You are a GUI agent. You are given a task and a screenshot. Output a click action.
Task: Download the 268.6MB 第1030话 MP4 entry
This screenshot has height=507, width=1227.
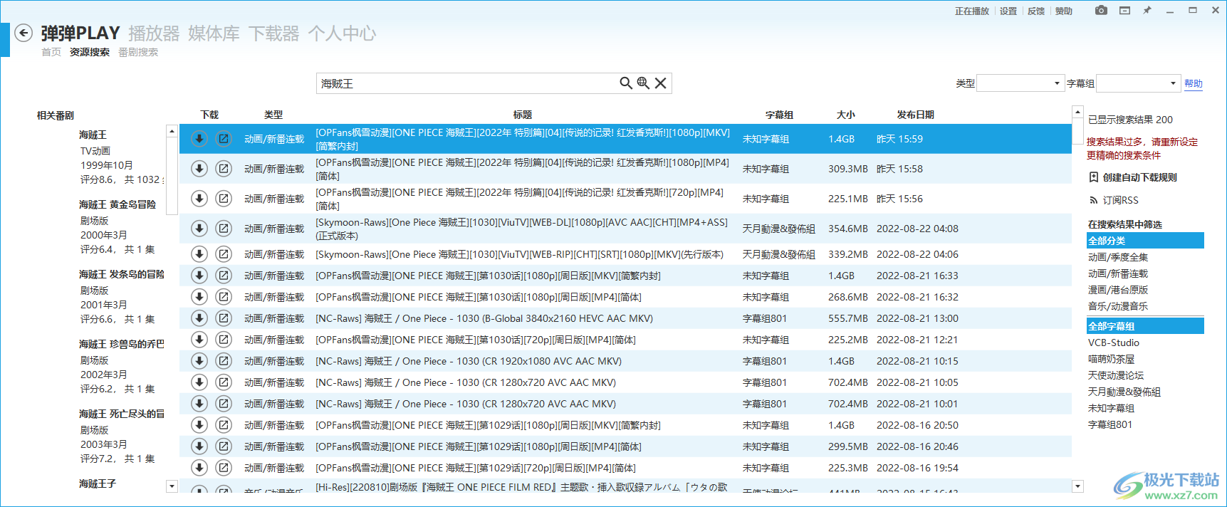click(x=199, y=297)
